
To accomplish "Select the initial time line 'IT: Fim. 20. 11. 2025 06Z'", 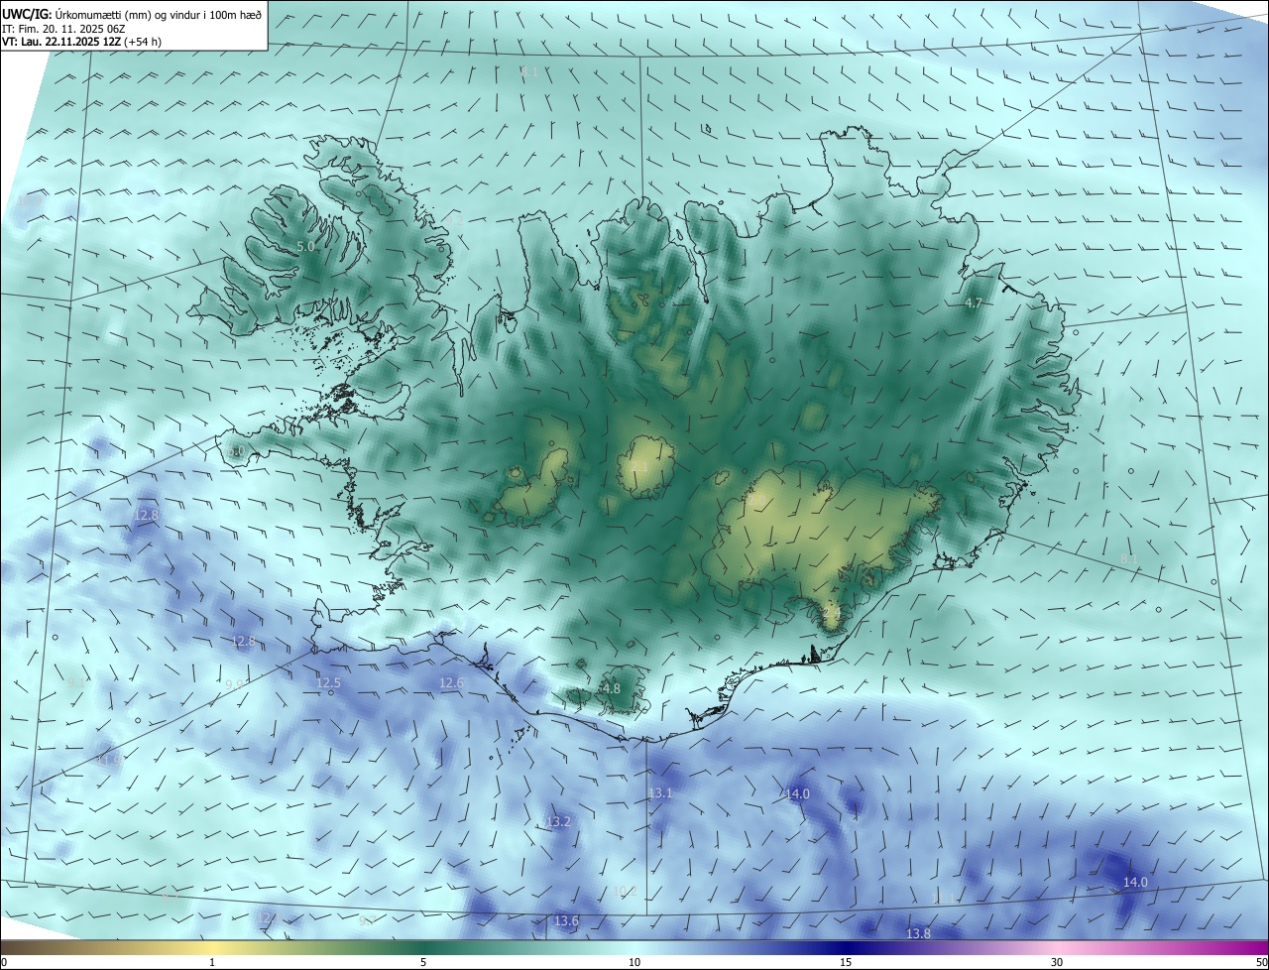I will 64,29.
